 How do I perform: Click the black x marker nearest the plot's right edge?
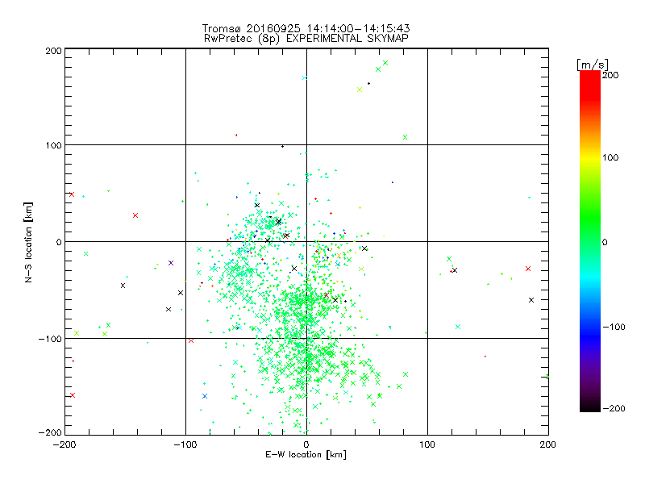pos(531,300)
